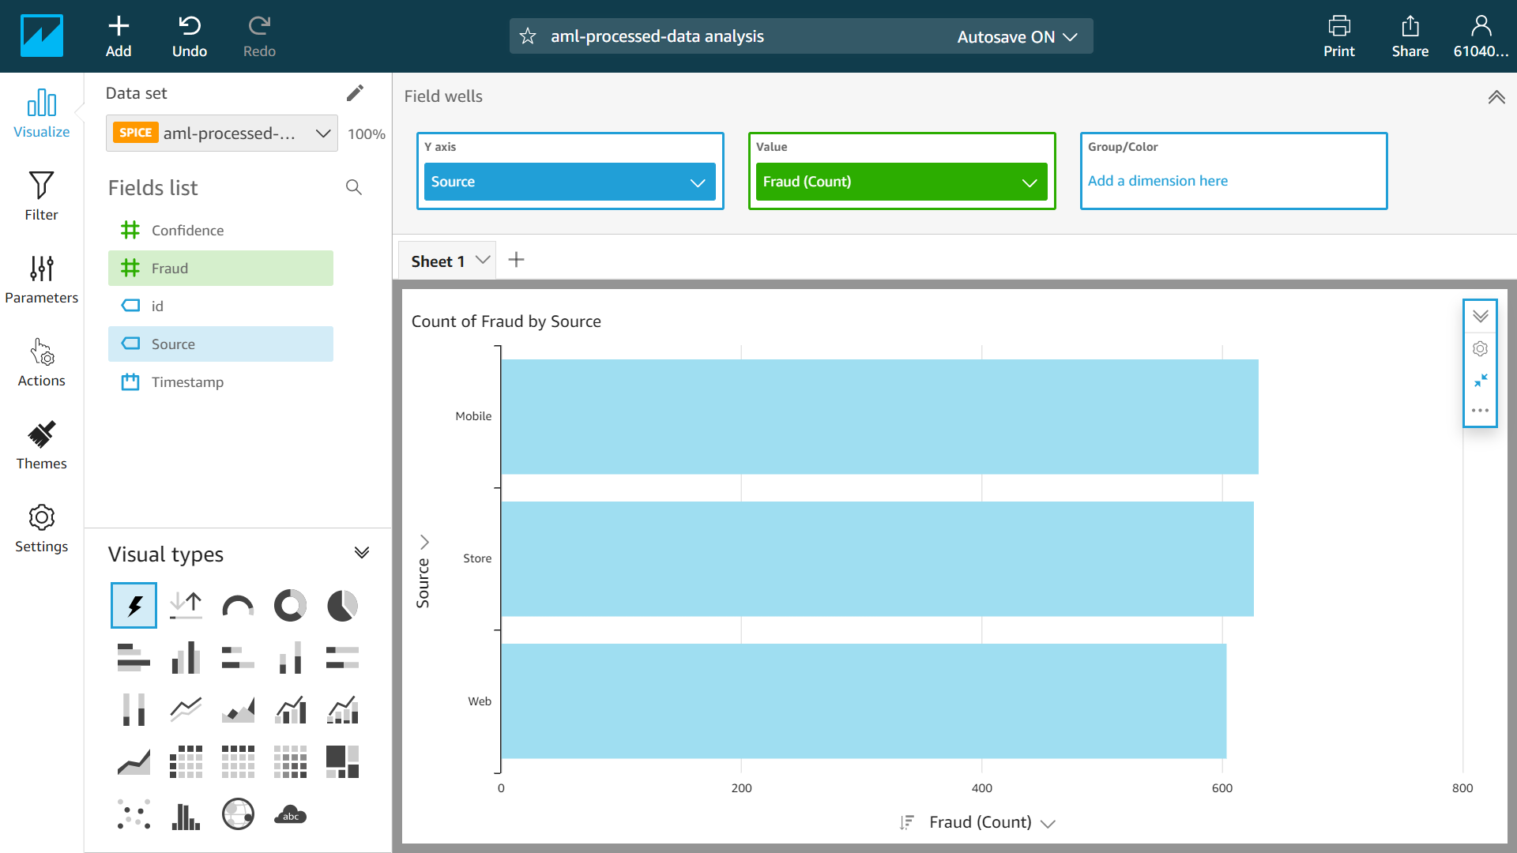The height and width of the screenshot is (853, 1517).
Task: Favorite the analysis with star icon
Action: pyautogui.click(x=528, y=36)
